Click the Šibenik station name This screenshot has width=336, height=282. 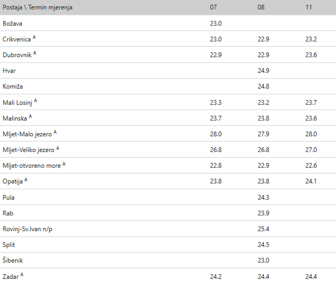13,261
